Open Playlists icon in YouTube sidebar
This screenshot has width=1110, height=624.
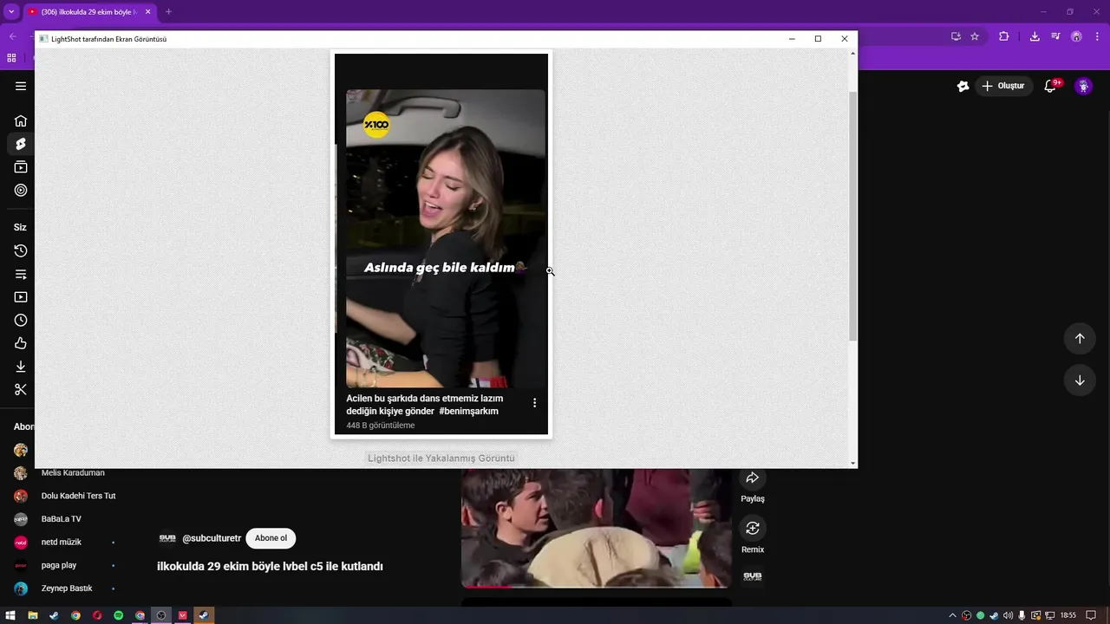tap(21, 274)
